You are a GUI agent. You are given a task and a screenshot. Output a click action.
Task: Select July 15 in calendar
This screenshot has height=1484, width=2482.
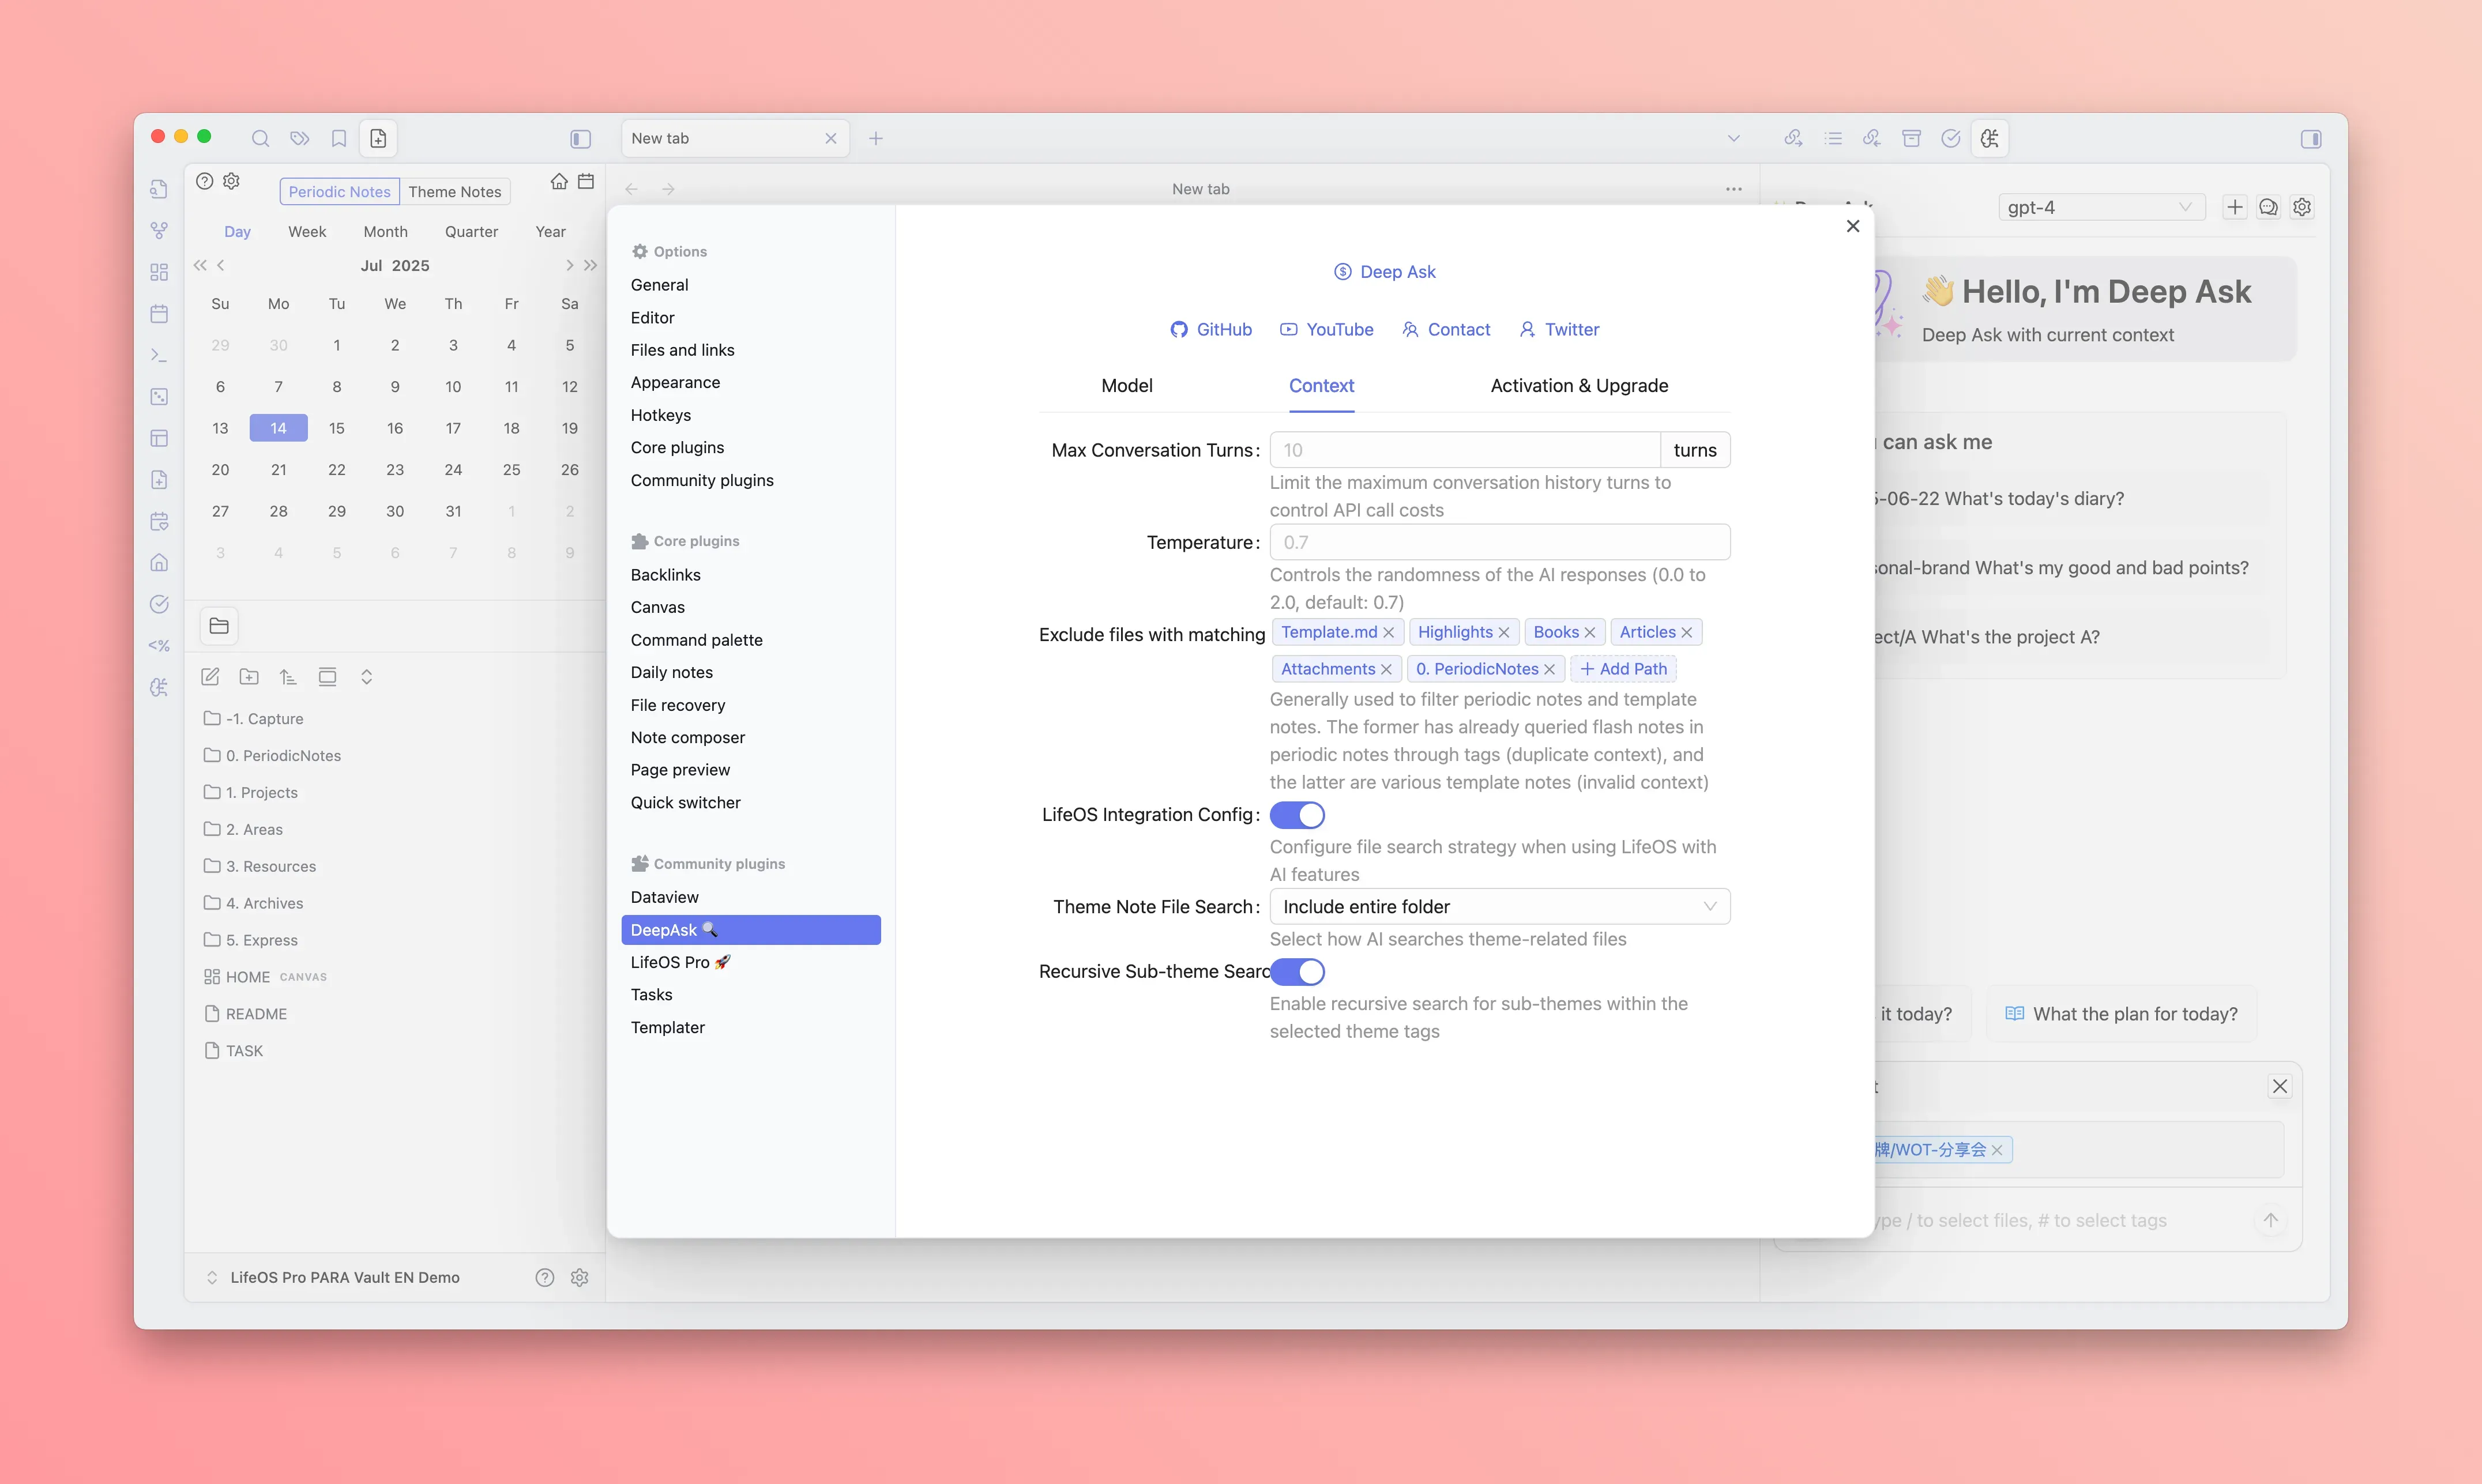point(336,428)
